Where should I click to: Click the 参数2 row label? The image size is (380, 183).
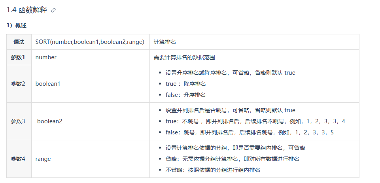click(x=18, y=84)
